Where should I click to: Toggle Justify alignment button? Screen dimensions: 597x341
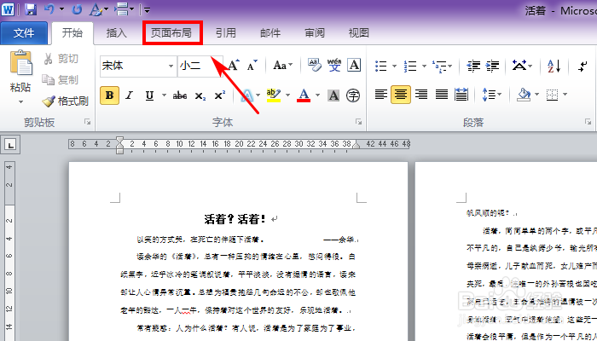click(441, 95)
